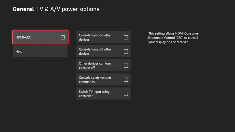Open the Help option

coord(40,52)
